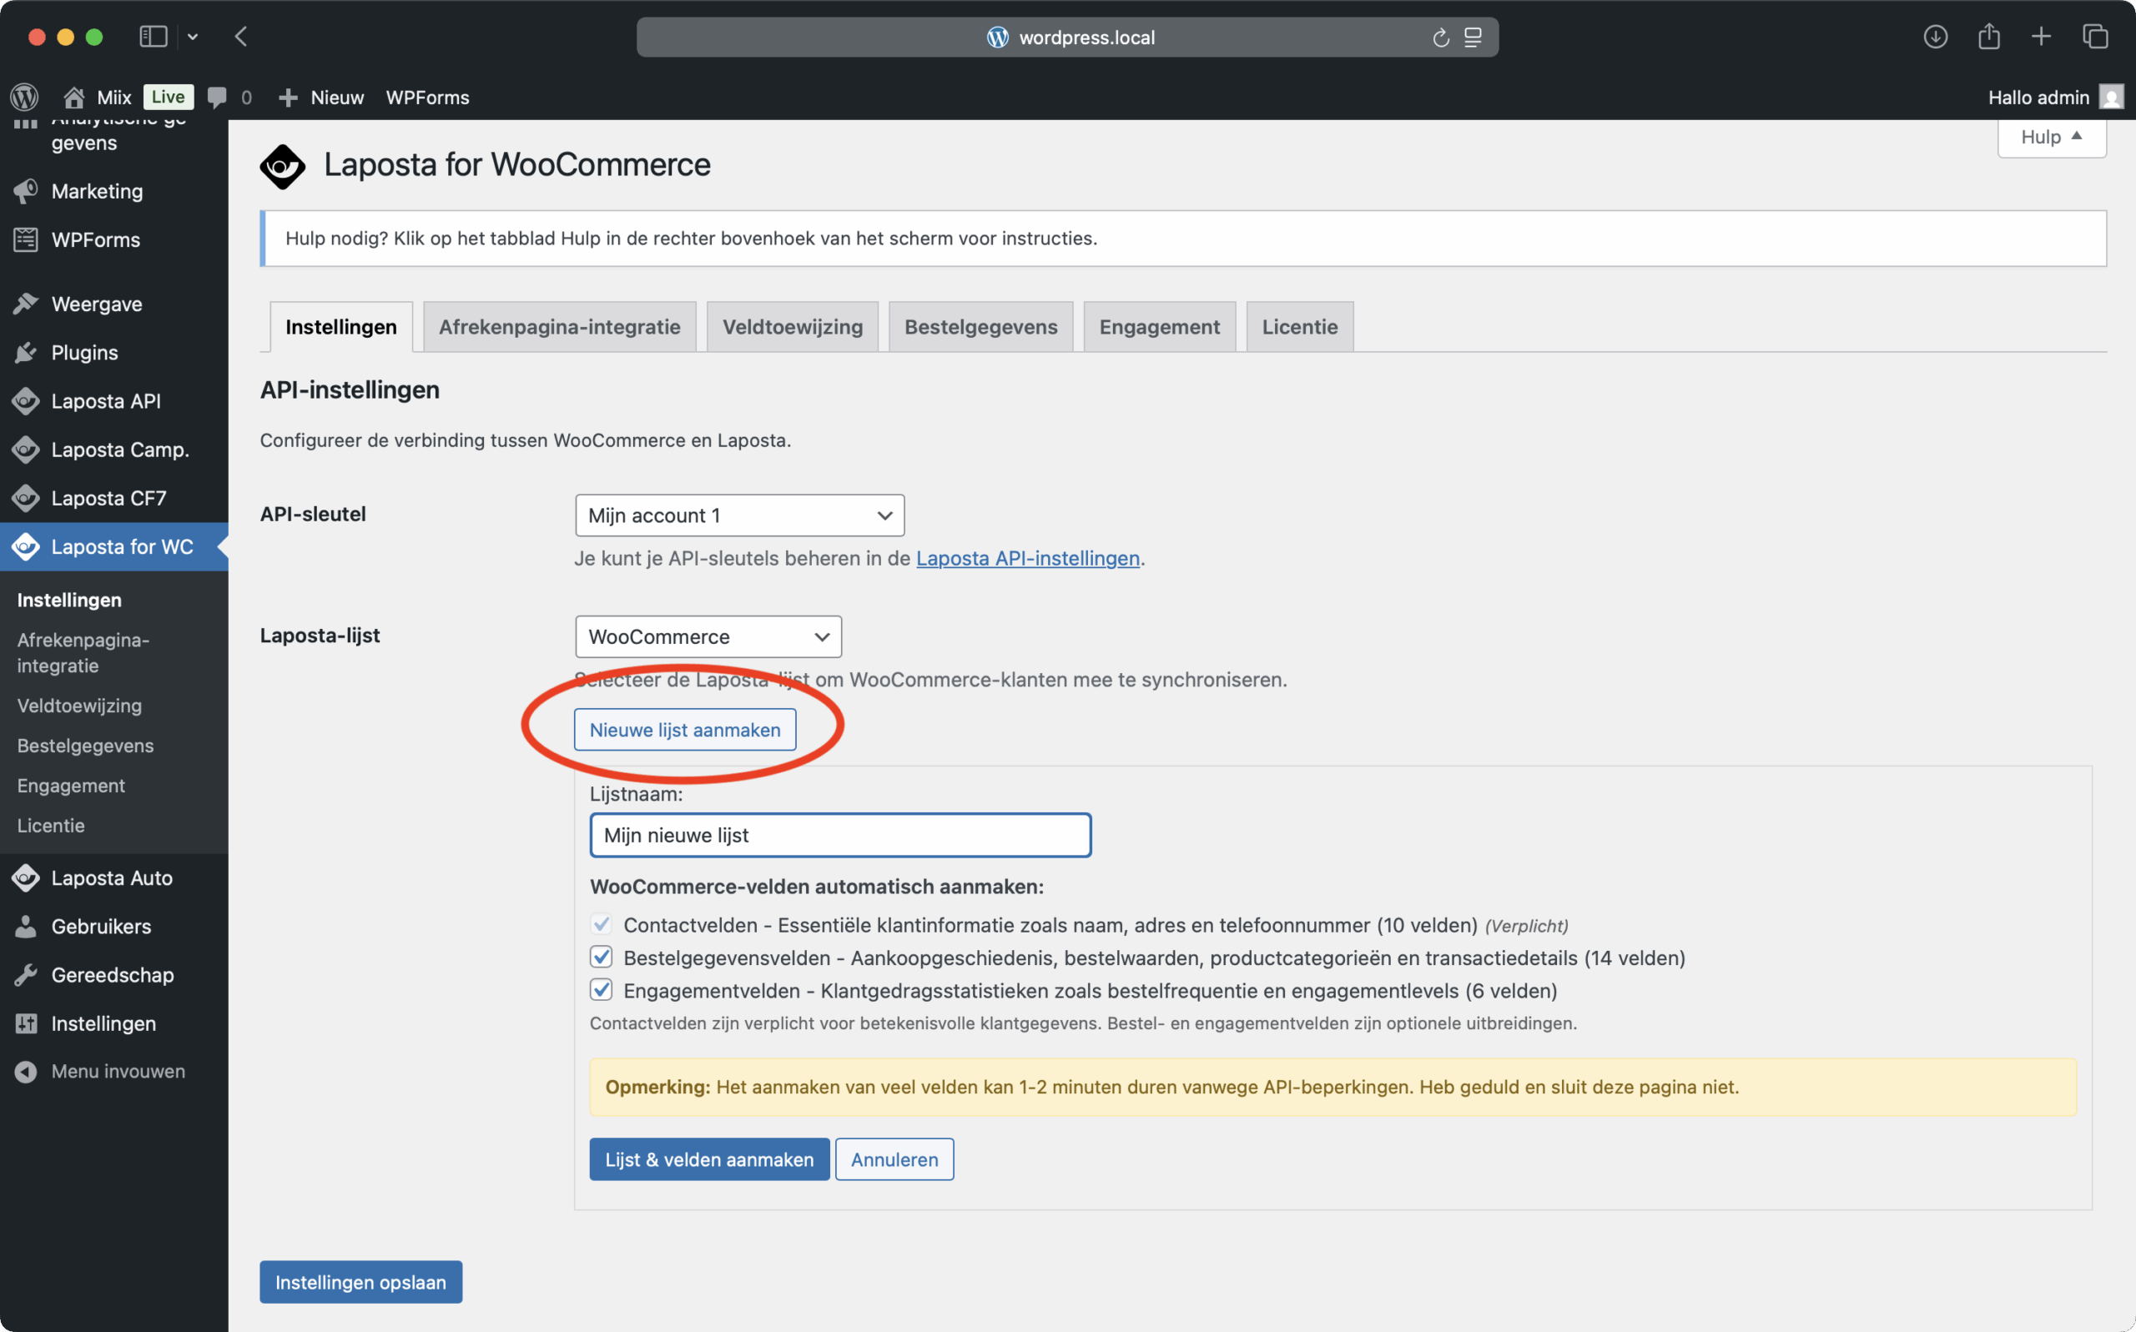Image resolution: width=2136 pixels, height=1332 pixels.
Task: Click the plus icon for Nieuw
Action: click(287, 97)
